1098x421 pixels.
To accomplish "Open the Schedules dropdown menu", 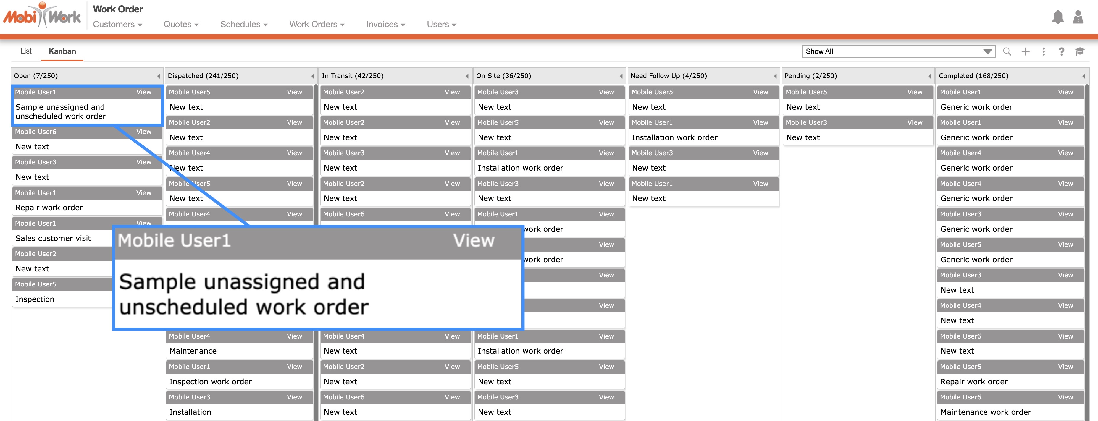I will (244, 25).
